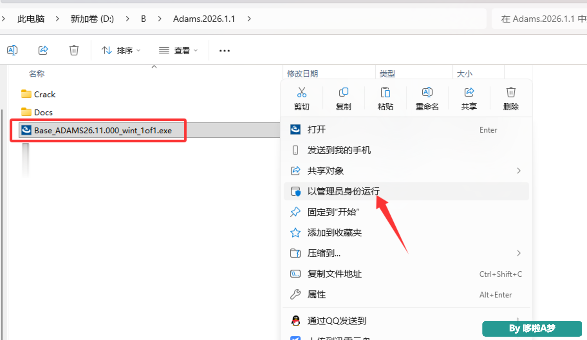Click the toolbar share icon

43,50
